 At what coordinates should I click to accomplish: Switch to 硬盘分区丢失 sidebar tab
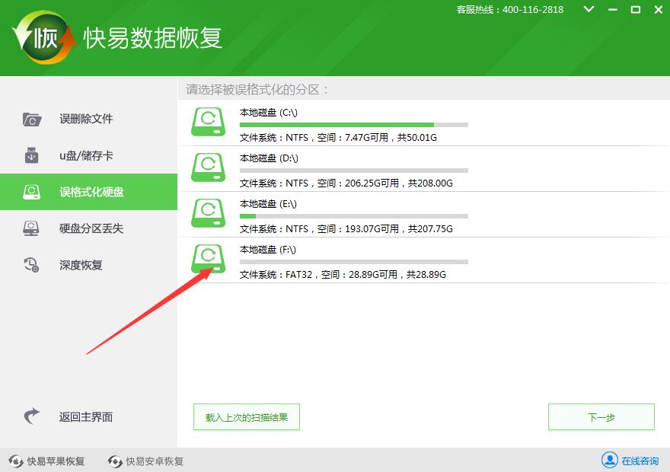click(91, 228)
